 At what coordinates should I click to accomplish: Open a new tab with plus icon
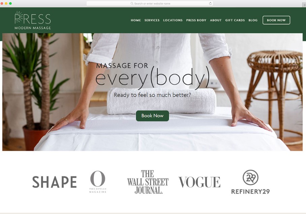click(x=304, y=5)
